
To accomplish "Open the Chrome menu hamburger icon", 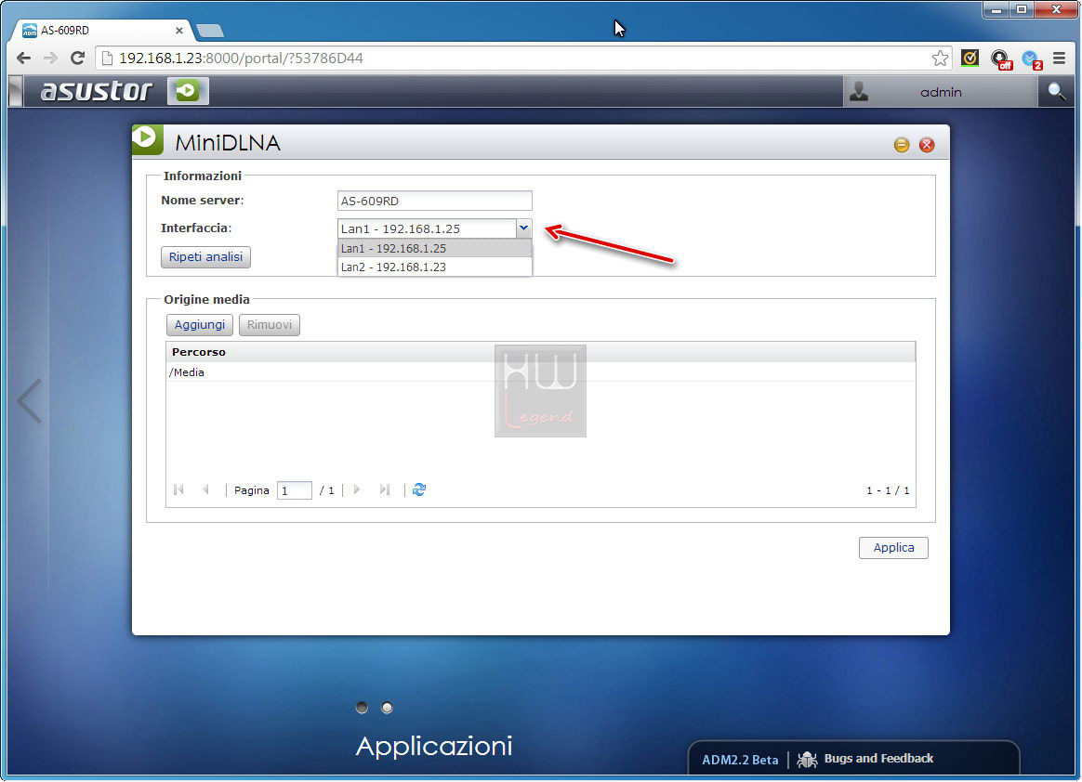I will point(1060,58).
